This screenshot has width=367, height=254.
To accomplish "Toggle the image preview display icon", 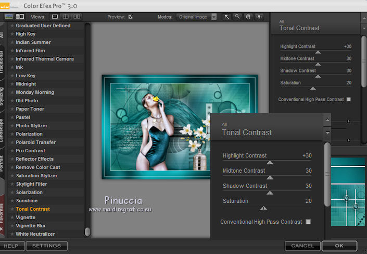I will pos(9,17).
